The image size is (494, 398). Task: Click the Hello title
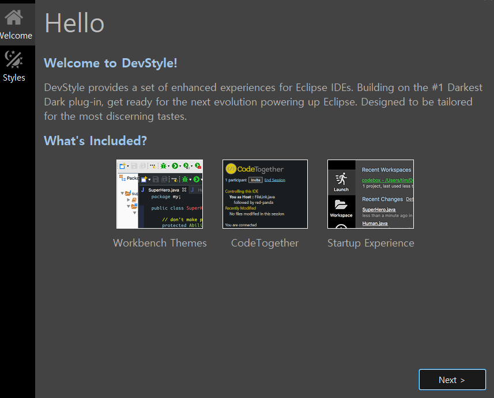pos(74,23)
